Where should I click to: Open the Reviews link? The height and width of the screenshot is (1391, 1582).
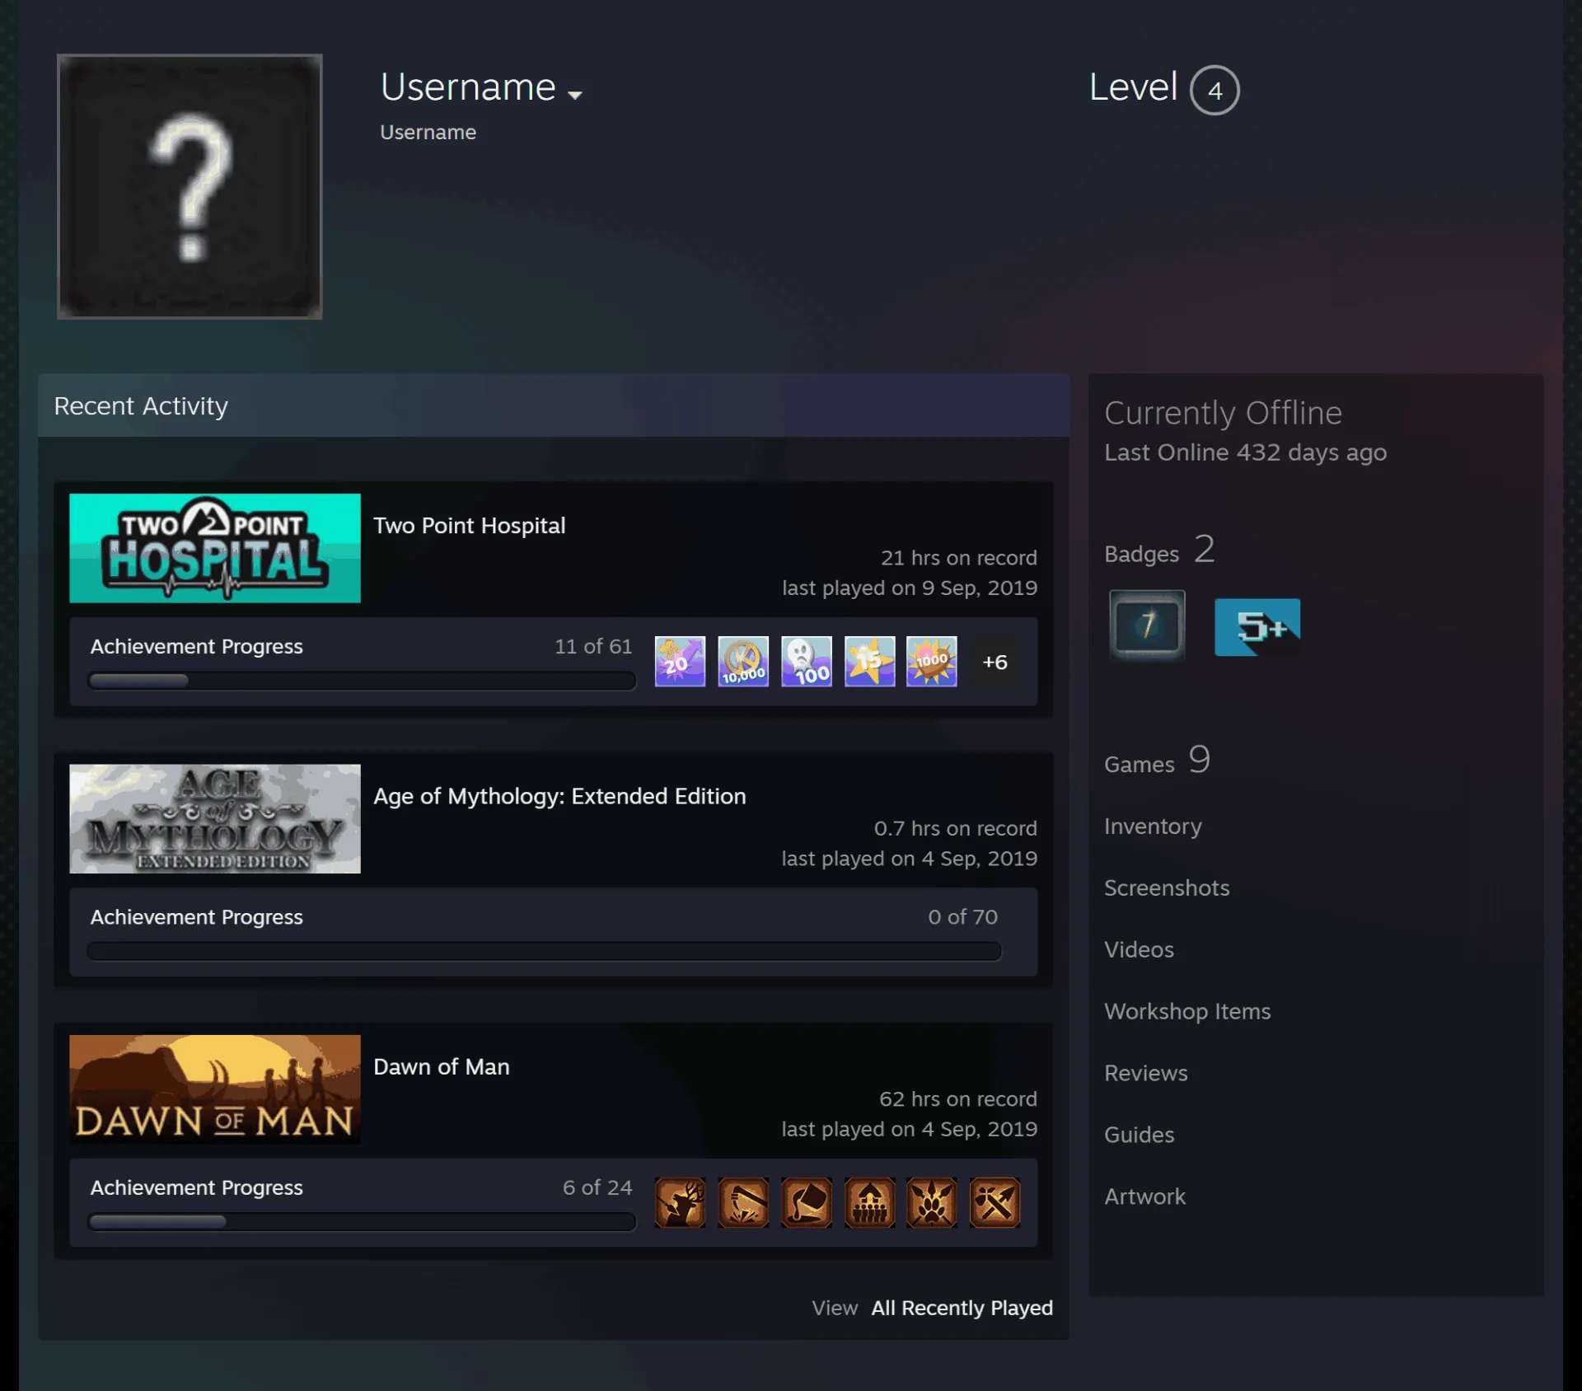pos(1146,1073)
